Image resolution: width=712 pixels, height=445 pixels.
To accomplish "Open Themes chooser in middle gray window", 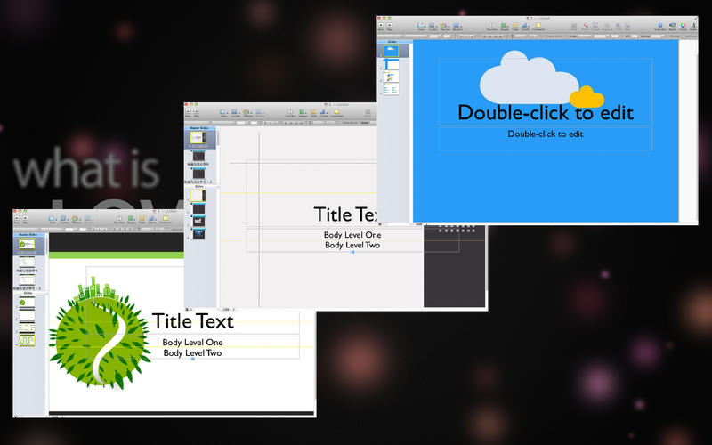I will click(x=247, y=113).
